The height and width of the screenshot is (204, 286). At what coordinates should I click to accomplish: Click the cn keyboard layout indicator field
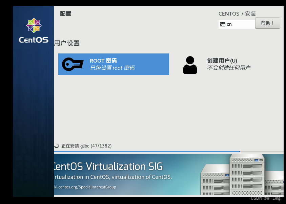pyautogui.click(x=237, y=24)
